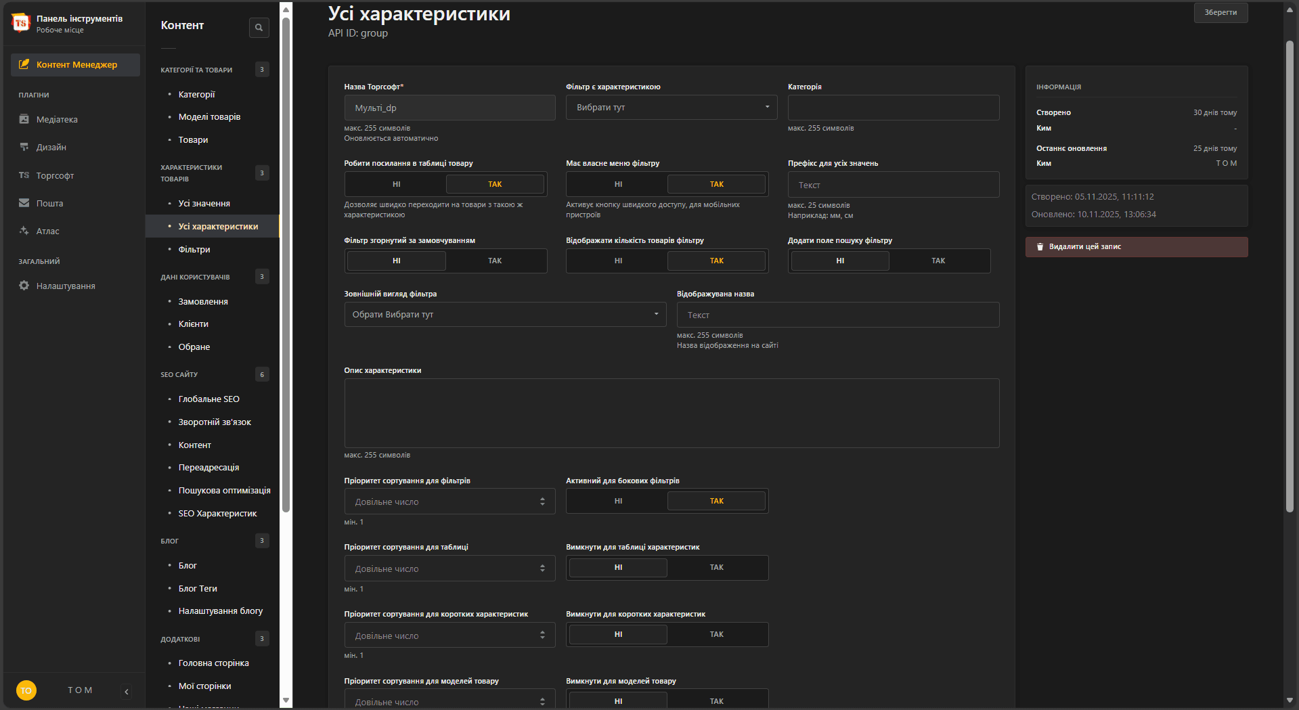Open Глобальне SEO menu item
This screenshot has width=1299, height=710.
pos(208,399)
